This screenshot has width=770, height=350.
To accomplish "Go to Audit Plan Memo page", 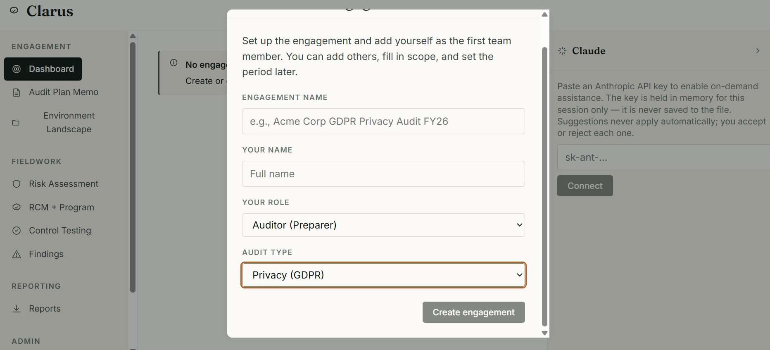I will [64, 92].
